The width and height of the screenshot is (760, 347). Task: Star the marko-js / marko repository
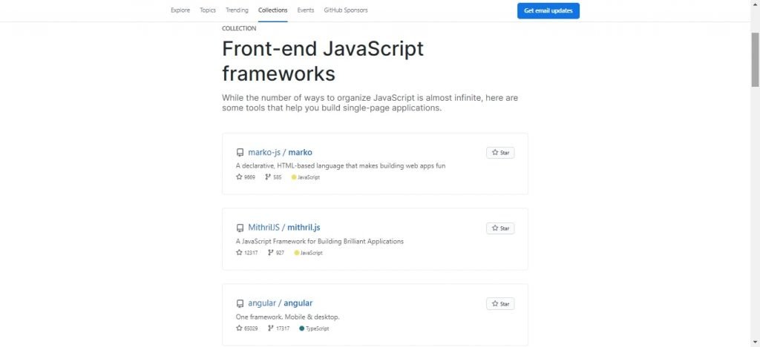click(500, 153)
